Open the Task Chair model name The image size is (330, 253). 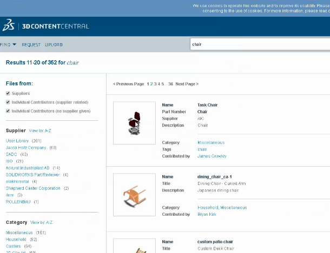(207, 105)
